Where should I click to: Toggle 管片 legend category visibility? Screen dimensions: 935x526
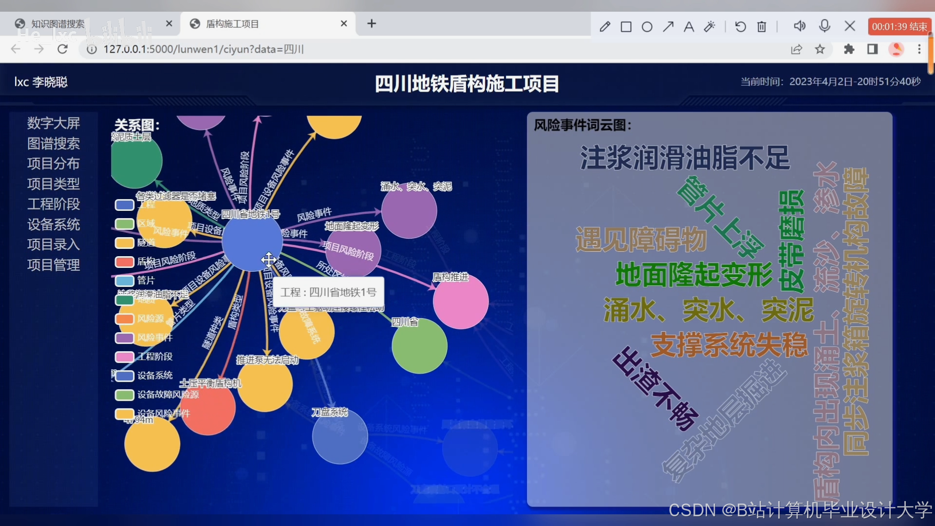tap(125, 281)
